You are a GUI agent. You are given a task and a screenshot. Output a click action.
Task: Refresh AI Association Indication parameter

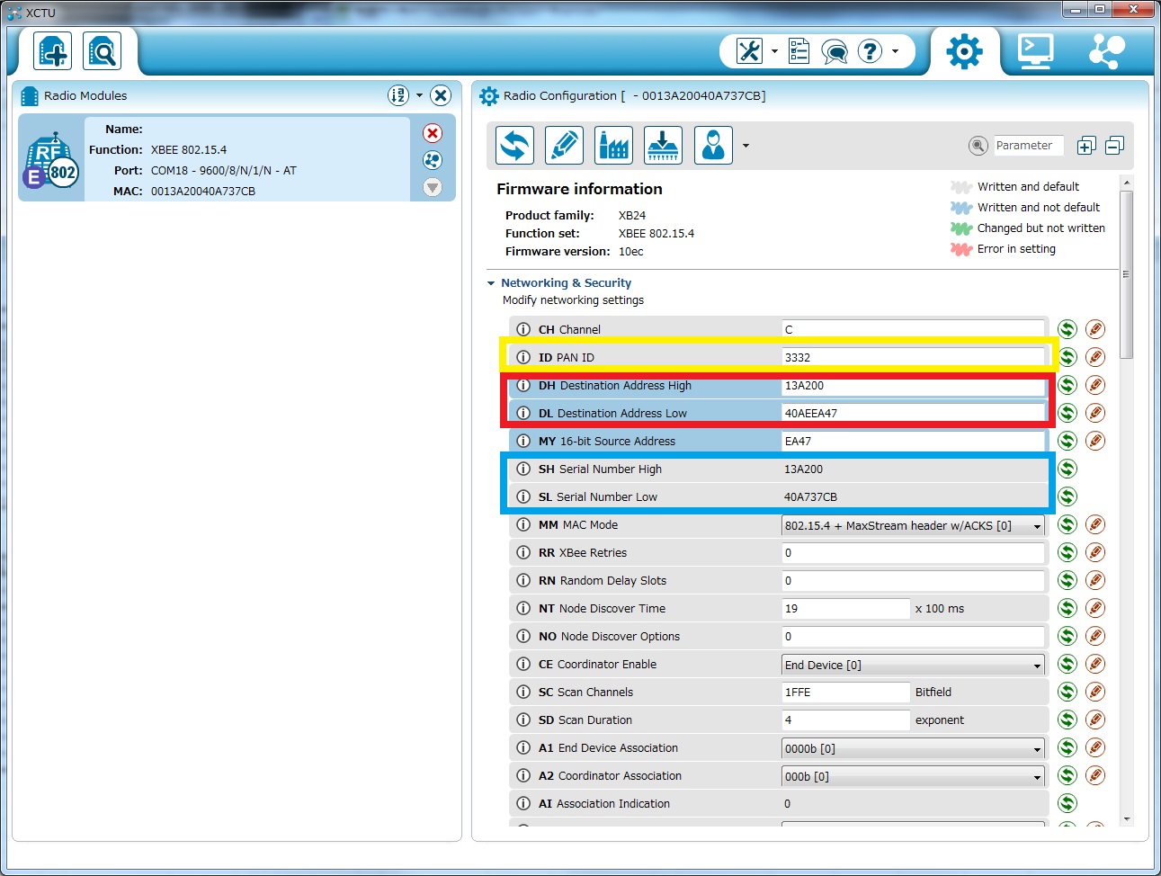click(1067, 803)
